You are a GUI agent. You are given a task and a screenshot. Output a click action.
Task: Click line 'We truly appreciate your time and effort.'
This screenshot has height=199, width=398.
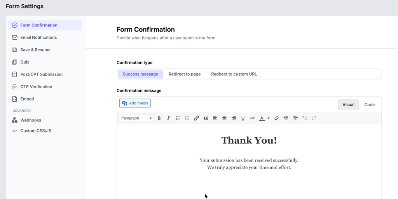(249, 167)
